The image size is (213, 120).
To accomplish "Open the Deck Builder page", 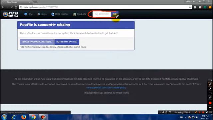I will pyautogui.click(x=60, y=14).
